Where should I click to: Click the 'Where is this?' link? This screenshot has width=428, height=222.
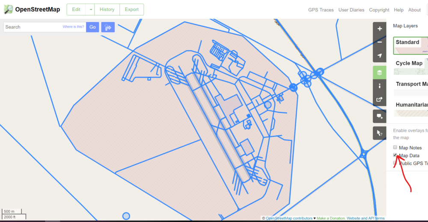pos(73,27)
